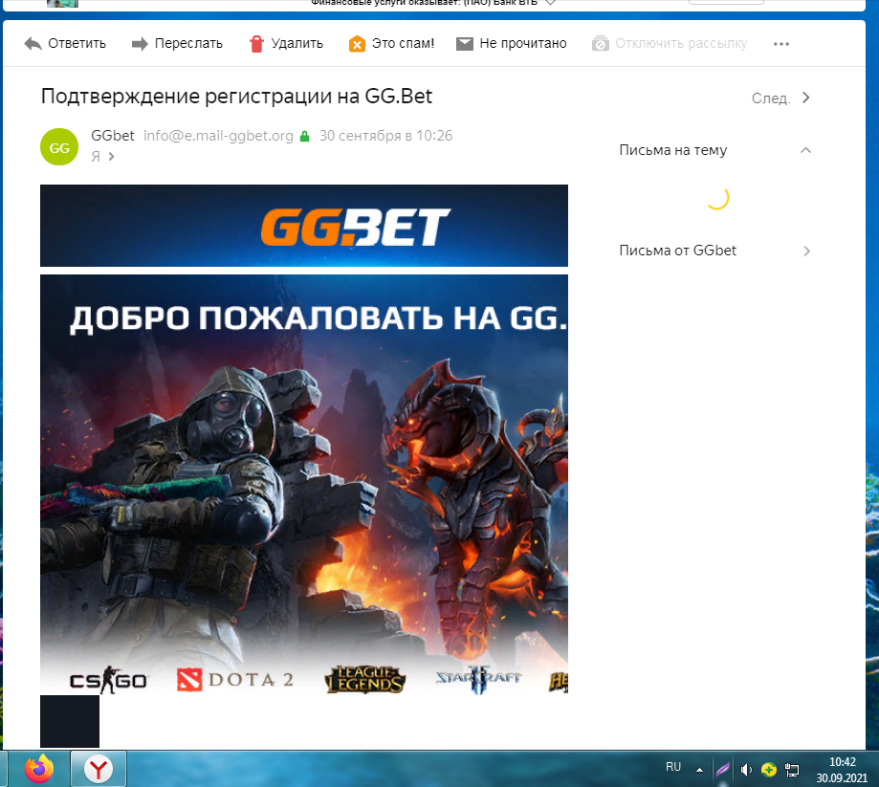Open Yandex Browser from the taskbar
Screen dimensions: 879x787
tap(99, 769)
